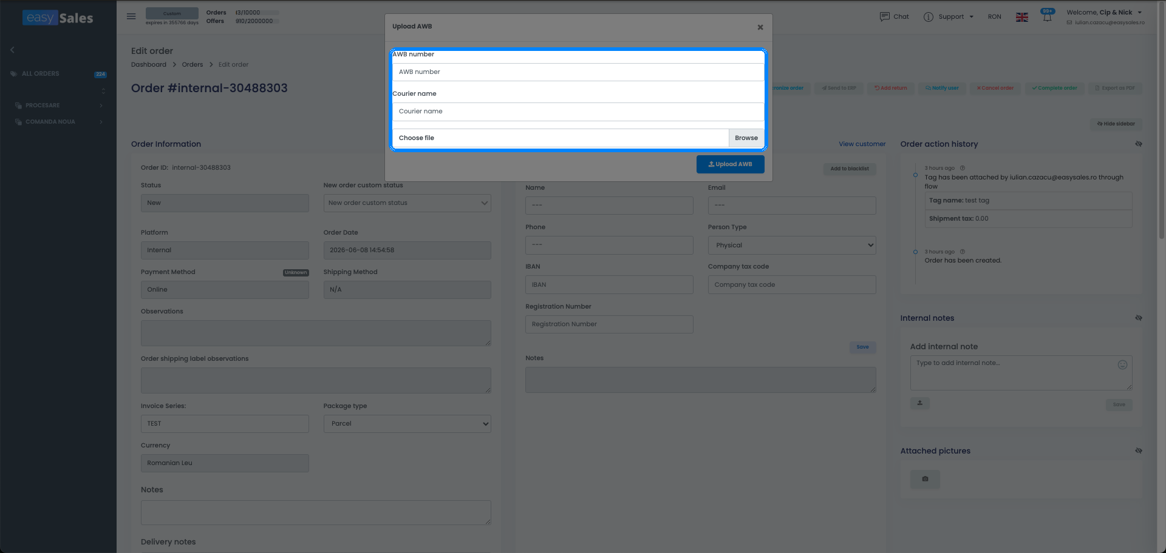Toggle visibility of Internal notes panel
Viewport: 1166px width, 553px height.
(1139, 318)
